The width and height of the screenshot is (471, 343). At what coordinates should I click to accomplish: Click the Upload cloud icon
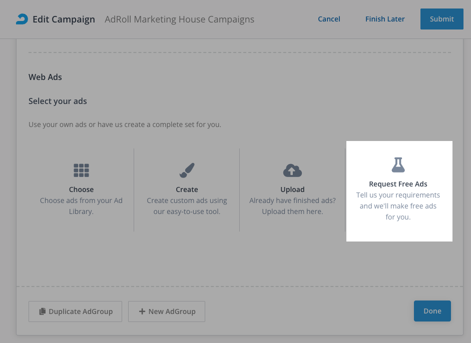(x=292, y=170)
